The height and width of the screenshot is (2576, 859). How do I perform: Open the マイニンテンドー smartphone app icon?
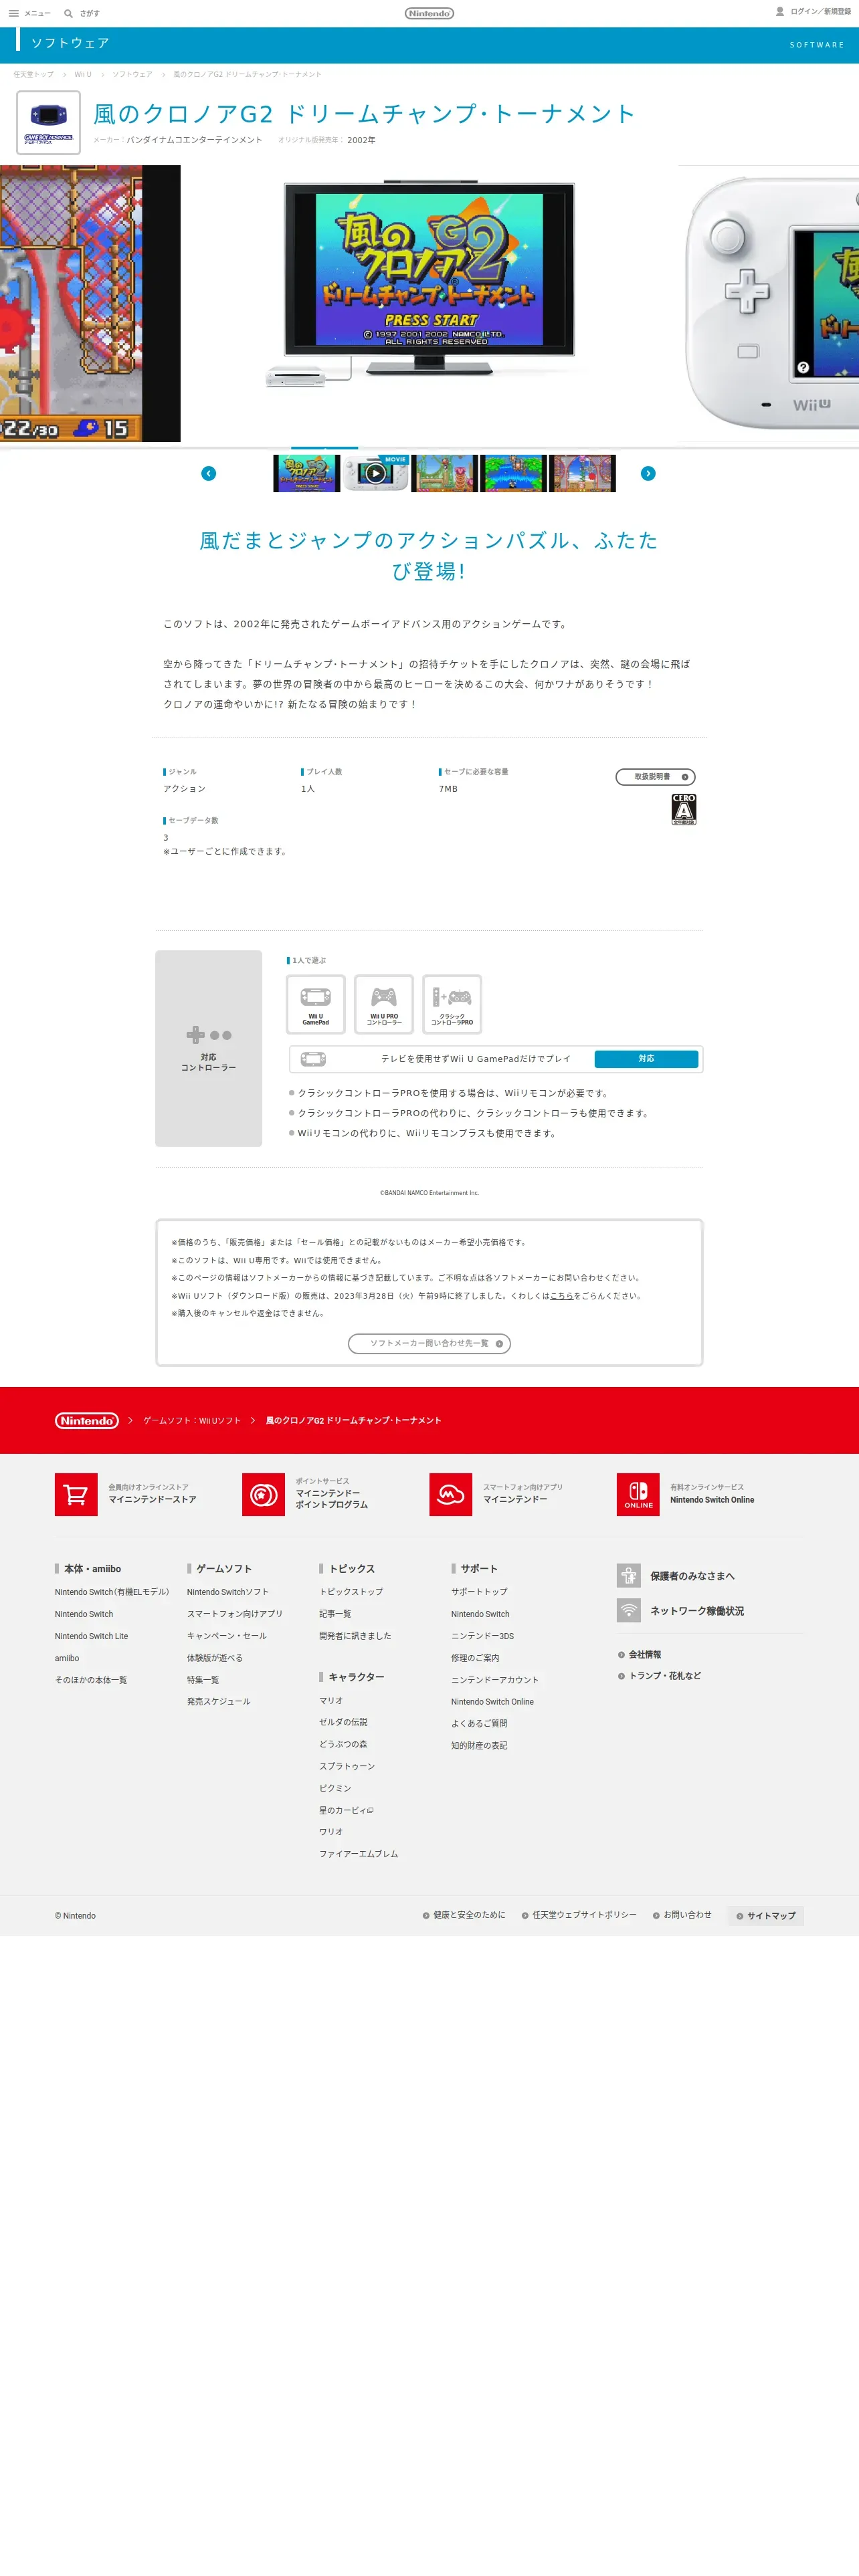[x=451, y=1494]
